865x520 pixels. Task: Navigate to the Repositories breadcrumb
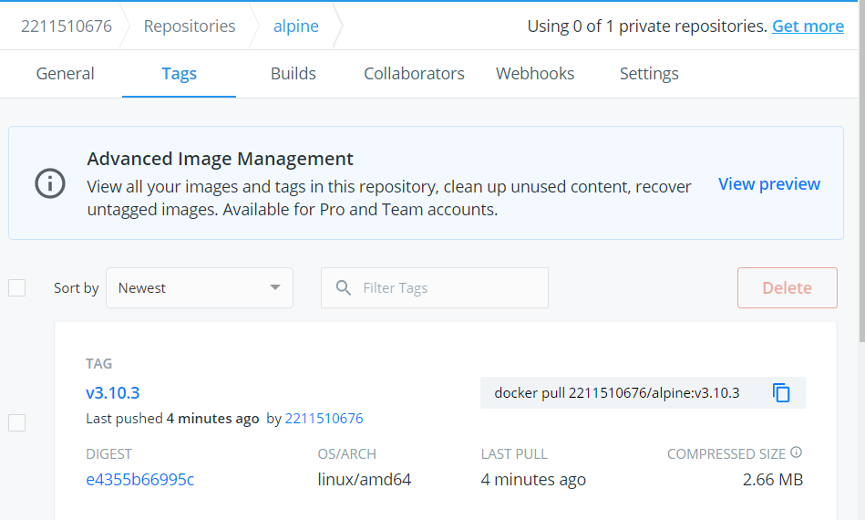(x=190, y=26)
